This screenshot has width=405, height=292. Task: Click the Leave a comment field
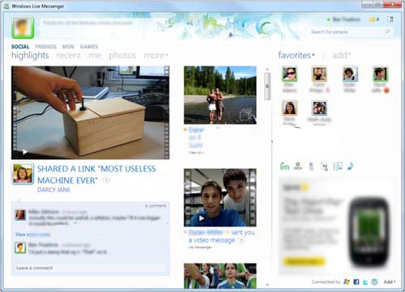click(90, 268)
